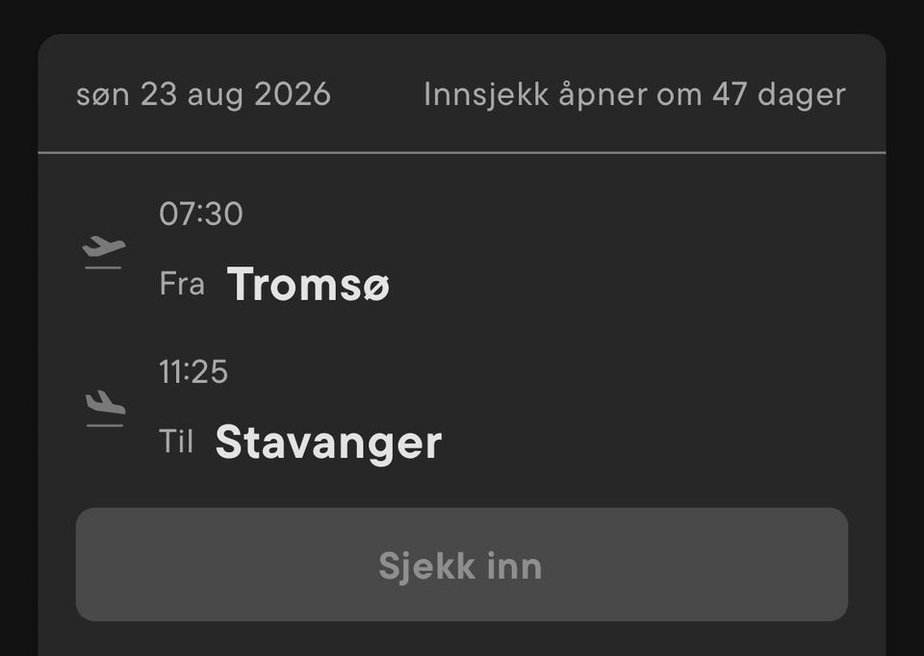Click the day number '23' in the date
Viewport: 924px width, 656px height.
(x=159, y=94)
